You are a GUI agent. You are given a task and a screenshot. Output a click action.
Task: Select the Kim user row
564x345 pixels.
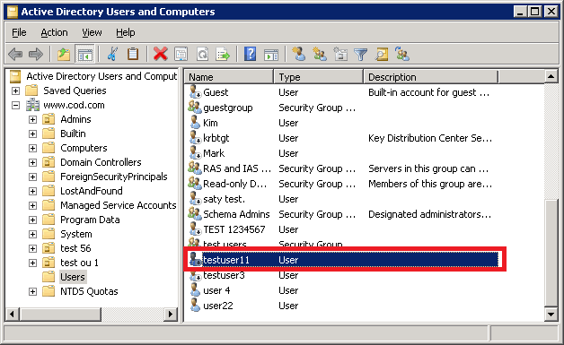[210, 123]
